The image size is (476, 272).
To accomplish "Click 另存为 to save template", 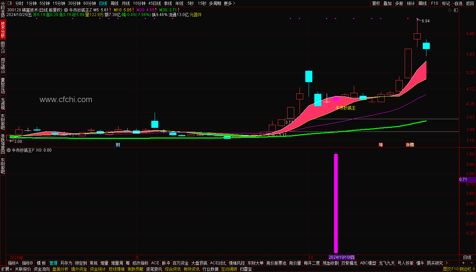I will point(66,263).
